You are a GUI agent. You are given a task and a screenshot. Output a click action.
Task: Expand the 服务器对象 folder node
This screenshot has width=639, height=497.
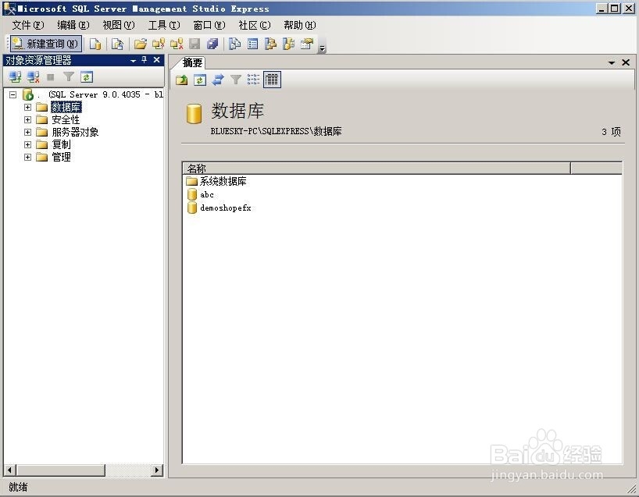point(27,132)
